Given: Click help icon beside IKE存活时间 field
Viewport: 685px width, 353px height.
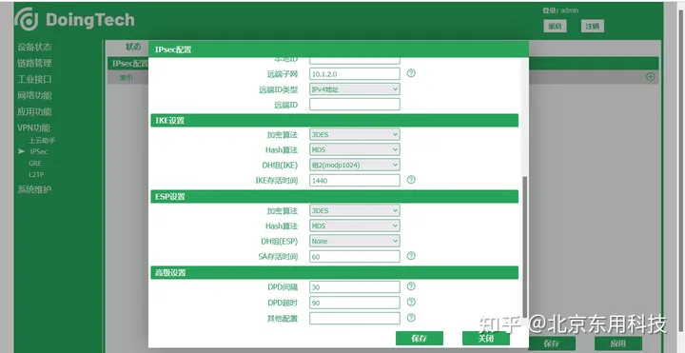Looking at the screenshot, I should click(x=411, y=180).
